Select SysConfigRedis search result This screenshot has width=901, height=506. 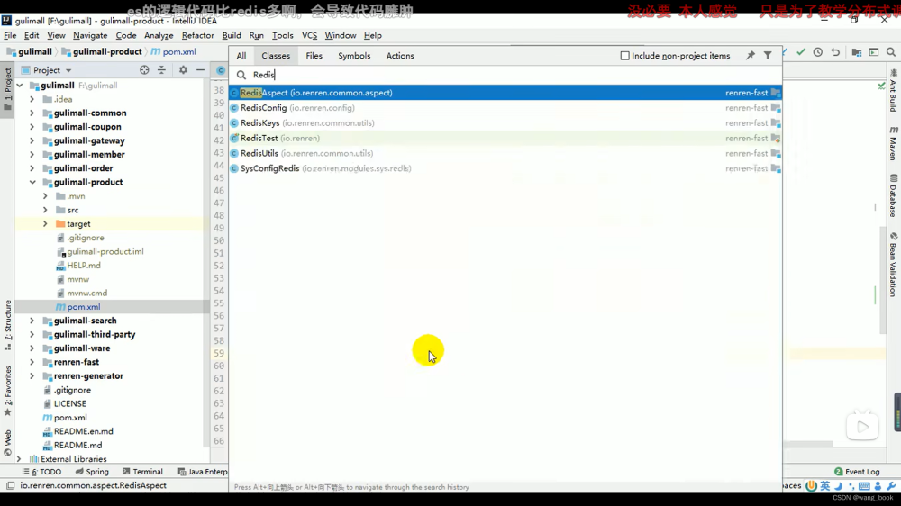tap(505, 169)
